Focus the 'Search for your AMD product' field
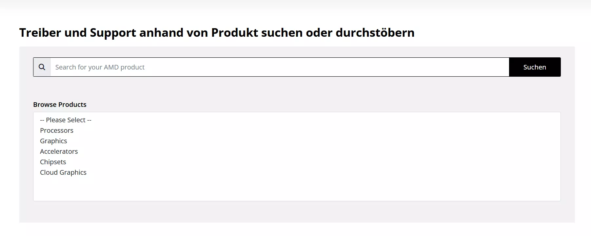591x236 pixels. click(x=280, y=67)
